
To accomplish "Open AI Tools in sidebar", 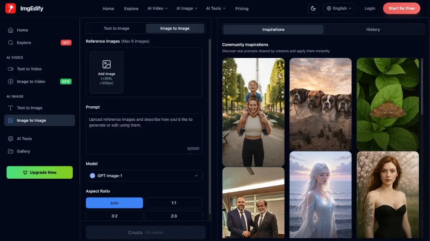I will pyautogui.click(x=24, y=139).
